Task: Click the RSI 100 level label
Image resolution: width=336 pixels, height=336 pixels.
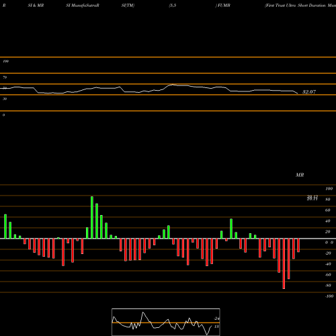Action: [x=6, y=61]
